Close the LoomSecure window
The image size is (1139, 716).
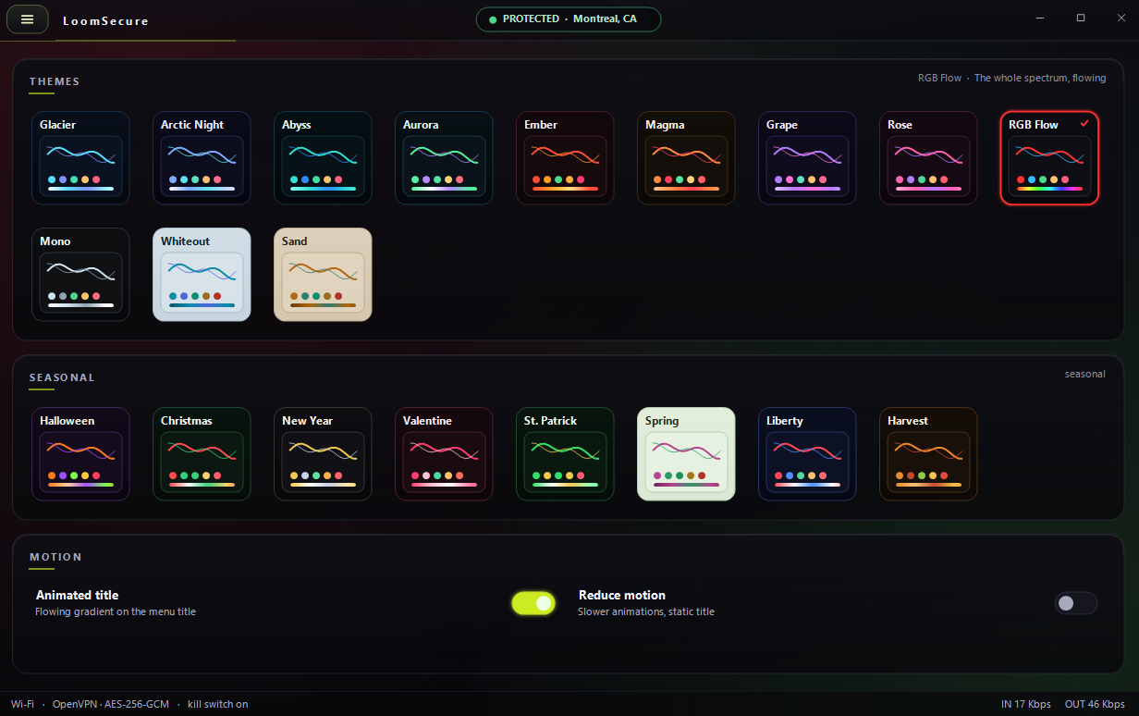1120,19
